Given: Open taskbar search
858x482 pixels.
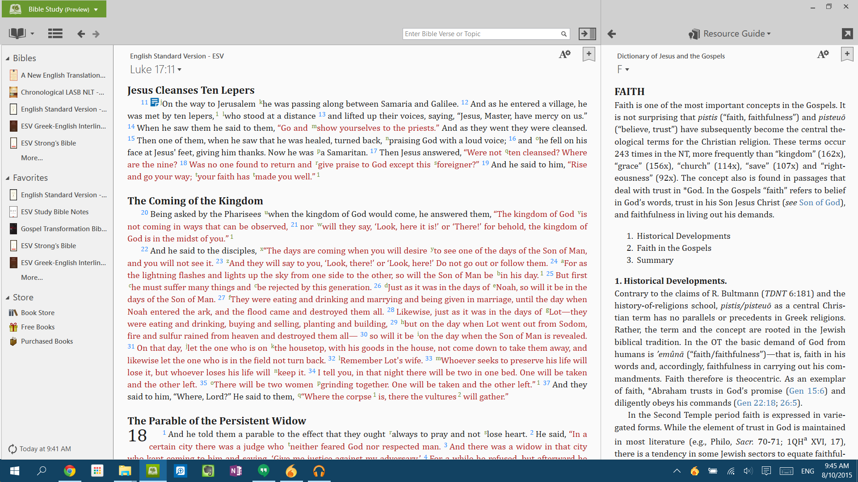Looking at the screenshot, I should click(x=42, y=471).
